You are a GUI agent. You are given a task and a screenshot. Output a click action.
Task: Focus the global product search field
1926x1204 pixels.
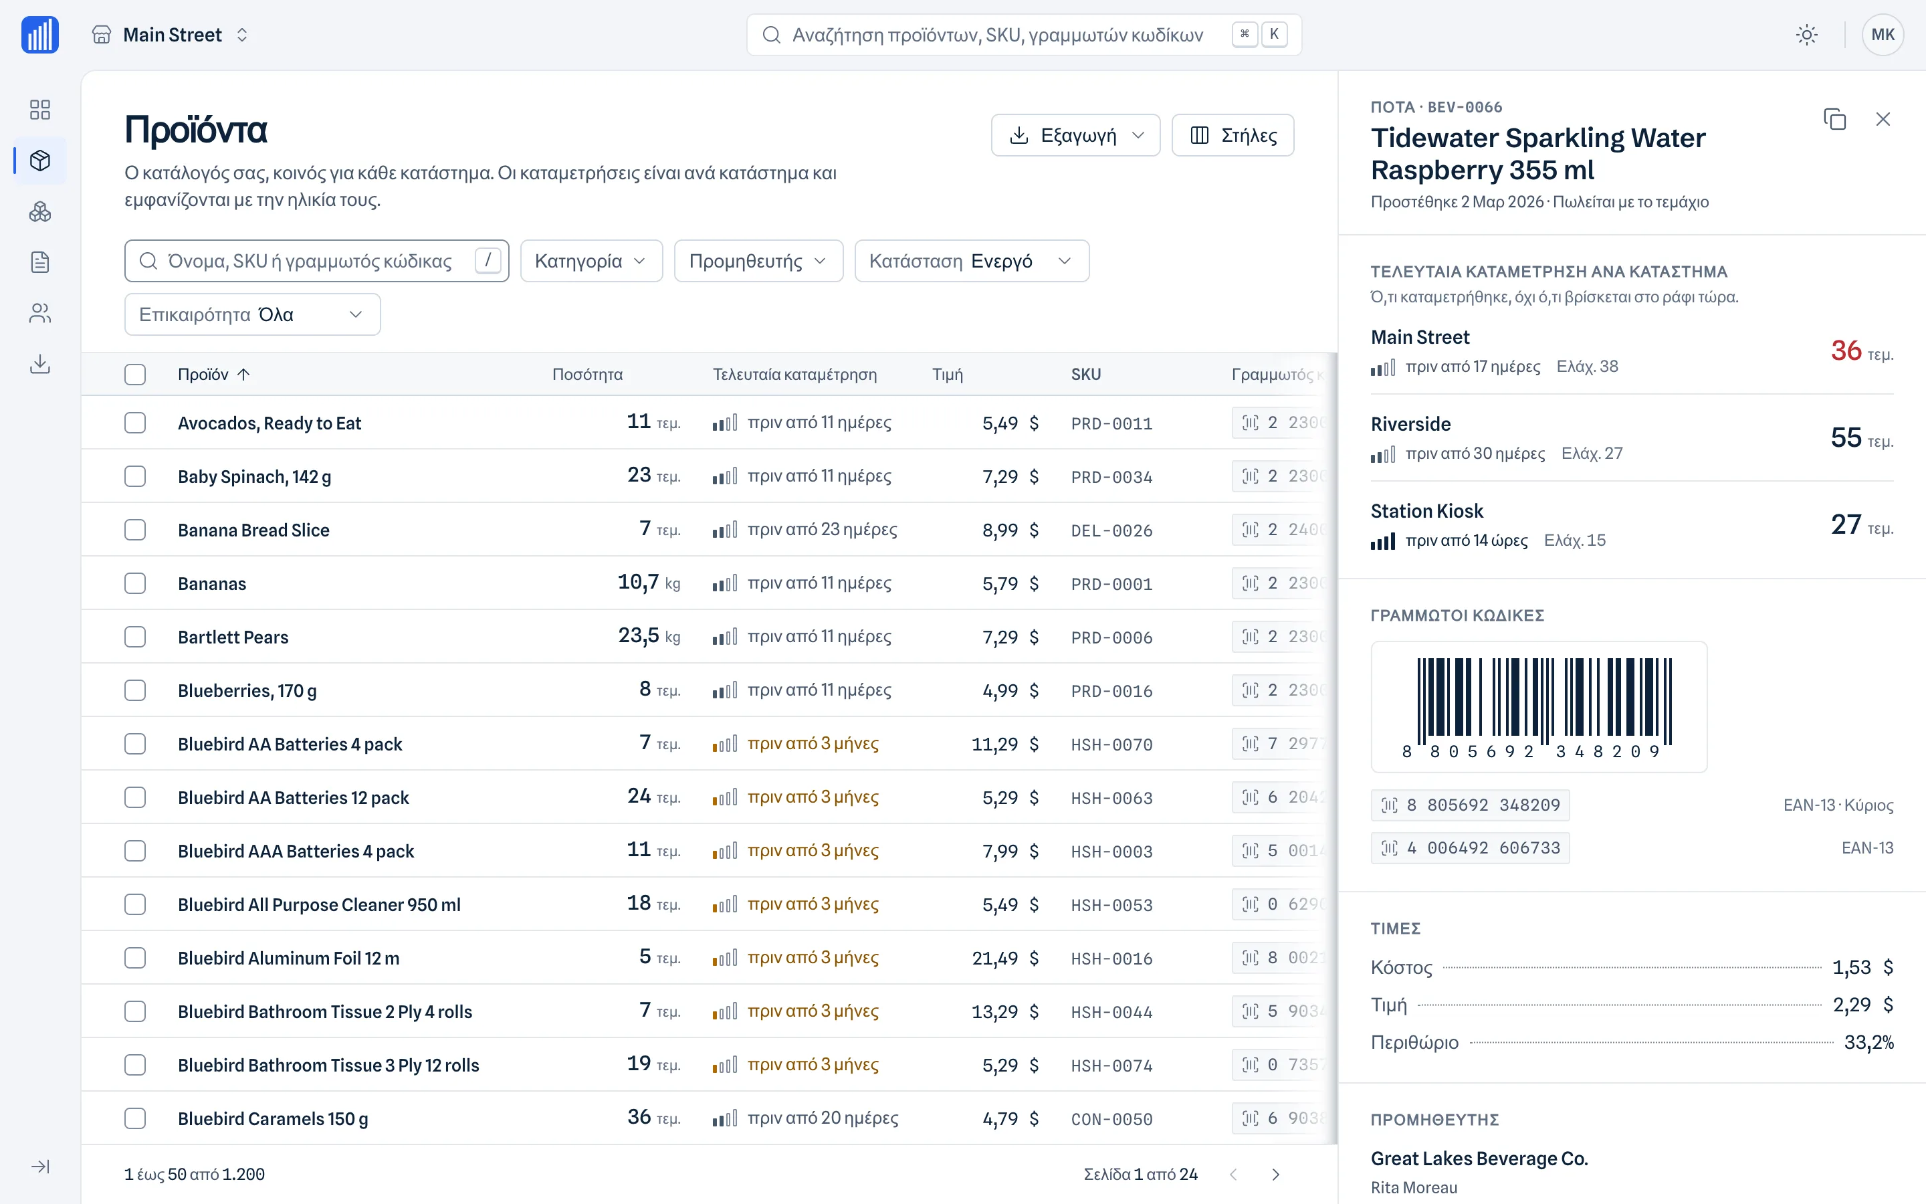(x=1023, y=35)
